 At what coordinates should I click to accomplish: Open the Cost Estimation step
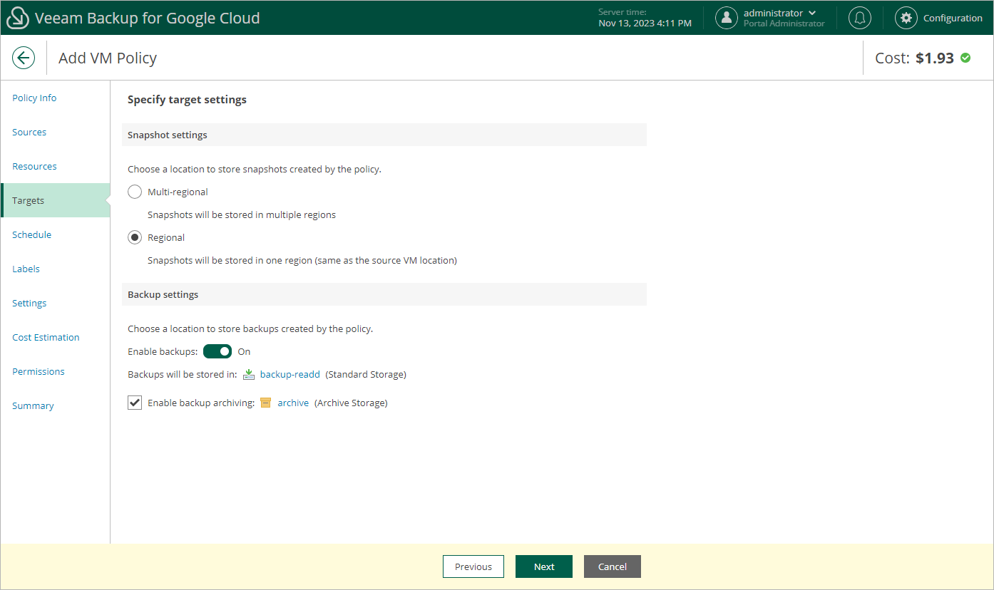click(46, 337)
